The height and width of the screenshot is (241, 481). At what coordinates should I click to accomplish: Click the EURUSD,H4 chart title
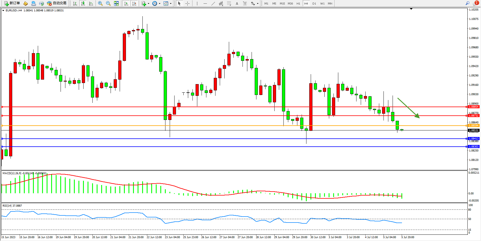coord(14,10)
